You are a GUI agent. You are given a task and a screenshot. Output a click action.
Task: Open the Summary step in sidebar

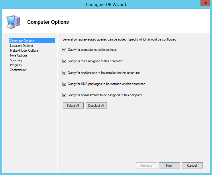tap(16, 60)
